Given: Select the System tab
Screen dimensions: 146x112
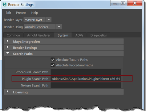Looking at the screenshot, I should (63, 35).
